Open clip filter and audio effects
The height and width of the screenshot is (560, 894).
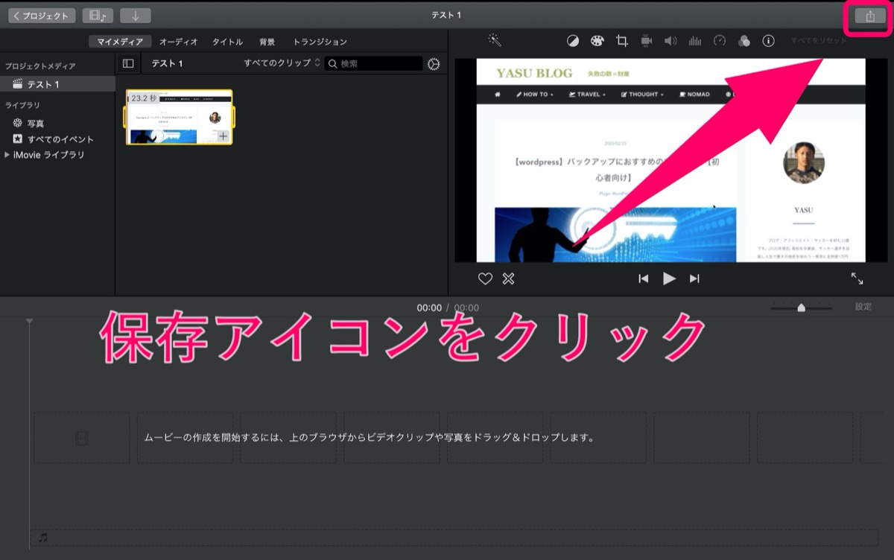click(x=744, y=41)
